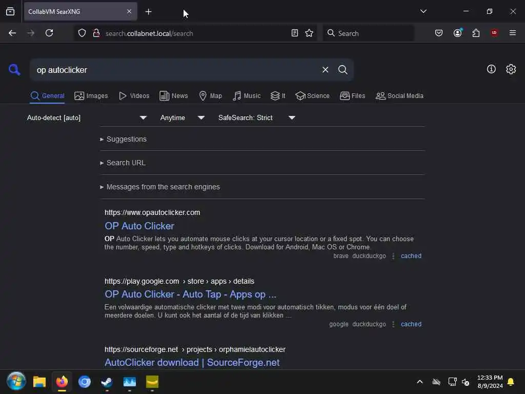The width and height of the screenshot is (525, 394).
Task: Open the Firefox account icon
Action: (457, 33)
